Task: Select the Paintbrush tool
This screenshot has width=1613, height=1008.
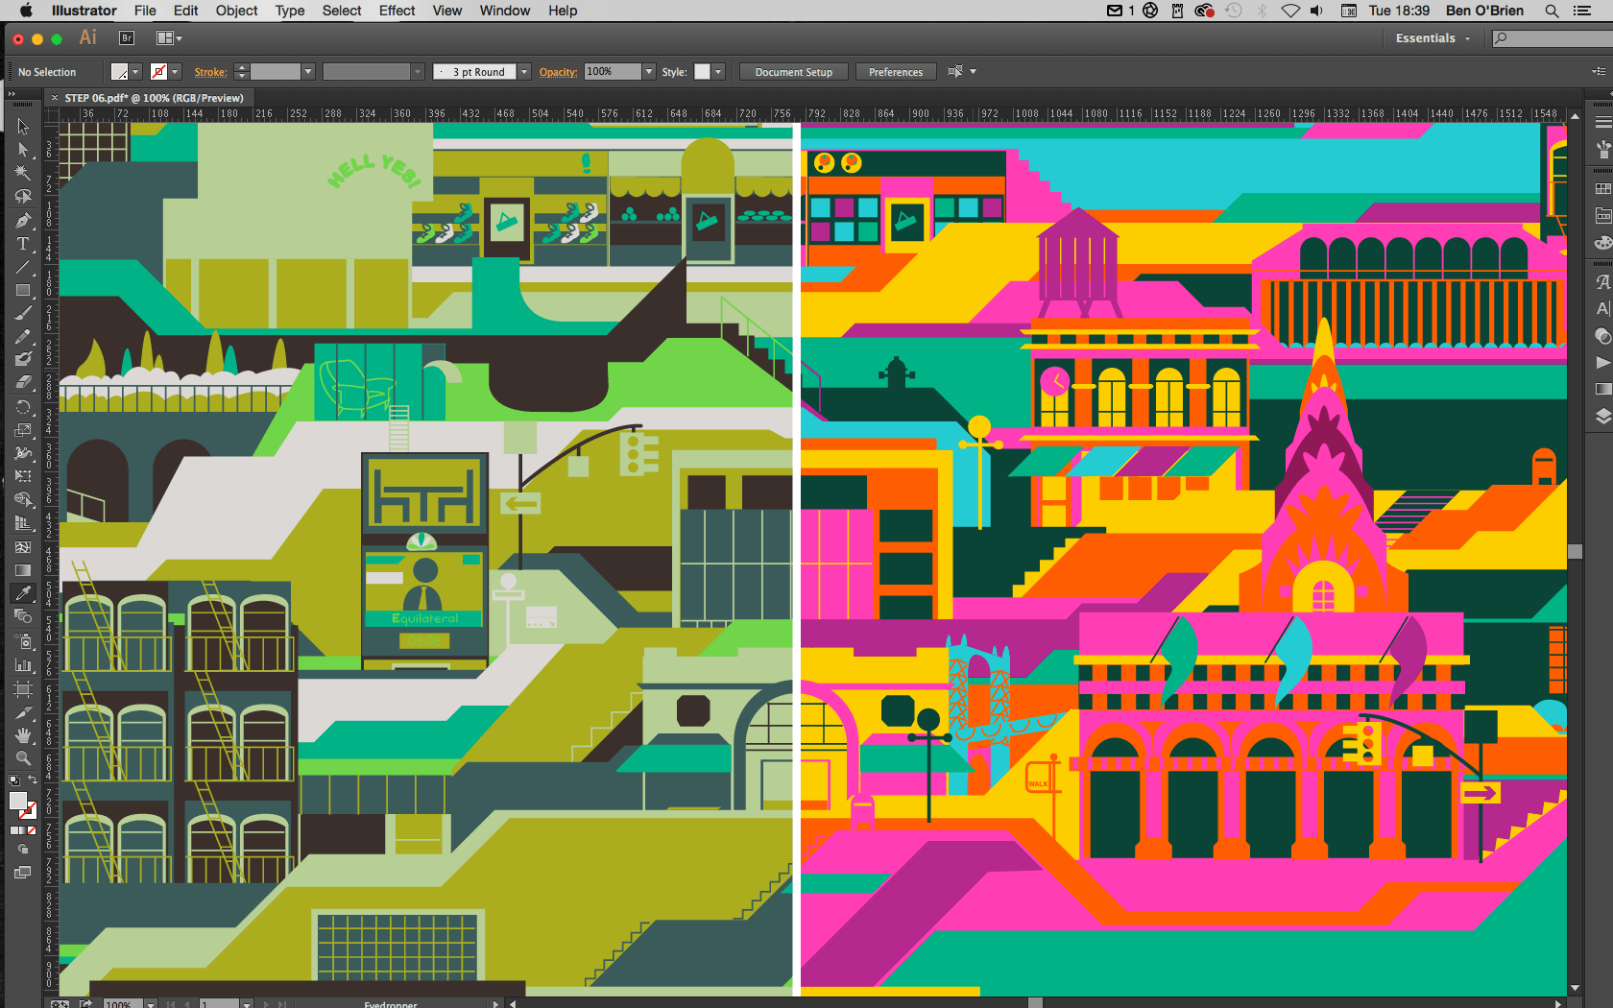Action: click(23, 313)
